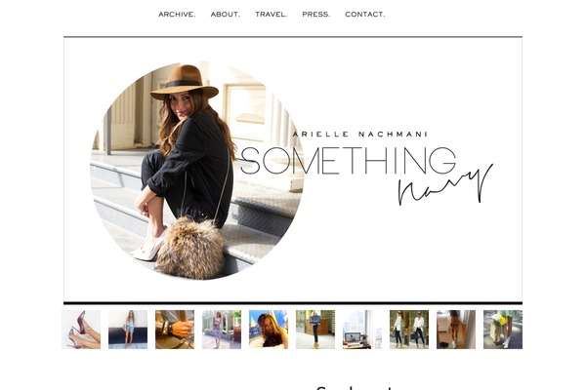
Task: Open the selfie with blue sky thumbnail
Action: [269, 330]
